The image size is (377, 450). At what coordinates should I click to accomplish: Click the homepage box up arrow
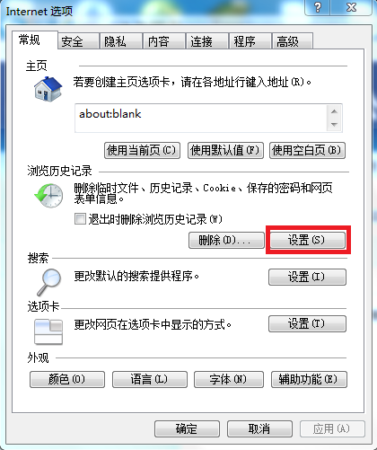[x=334, y=111]
